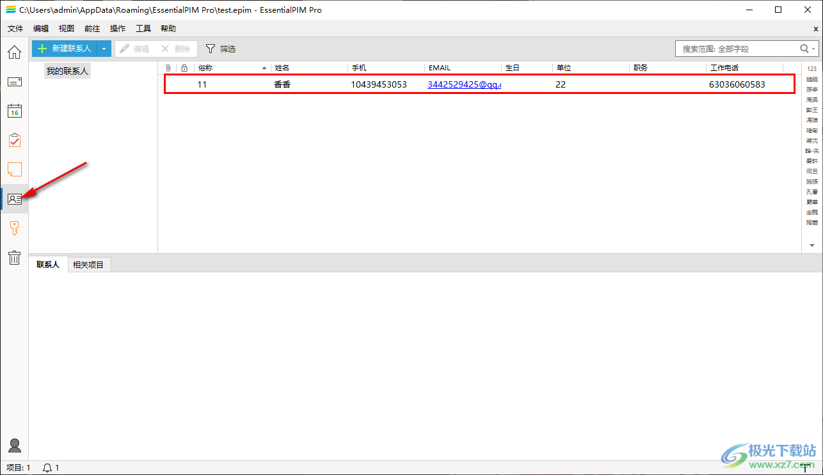Click the 项目: 1 status text
The width and height of the screenshot is (823, 475).
pos(18,468)
